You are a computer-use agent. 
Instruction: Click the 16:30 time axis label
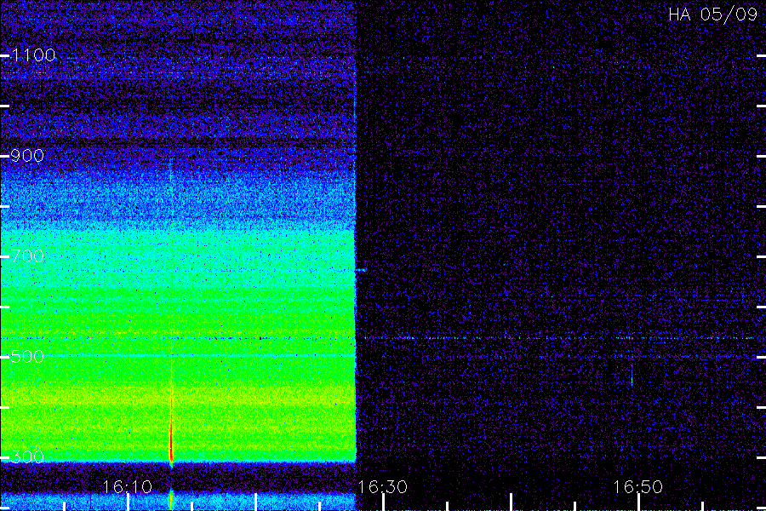coord(382,487)
